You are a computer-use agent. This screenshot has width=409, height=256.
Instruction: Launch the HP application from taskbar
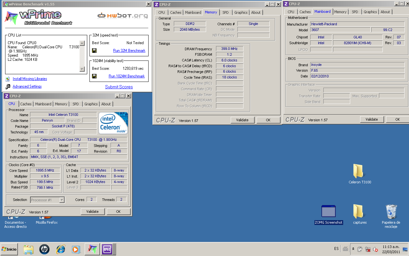point(44,249)
